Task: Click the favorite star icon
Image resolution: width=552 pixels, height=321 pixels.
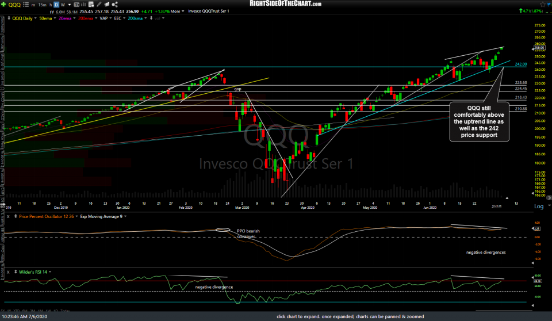Action: 542,4
